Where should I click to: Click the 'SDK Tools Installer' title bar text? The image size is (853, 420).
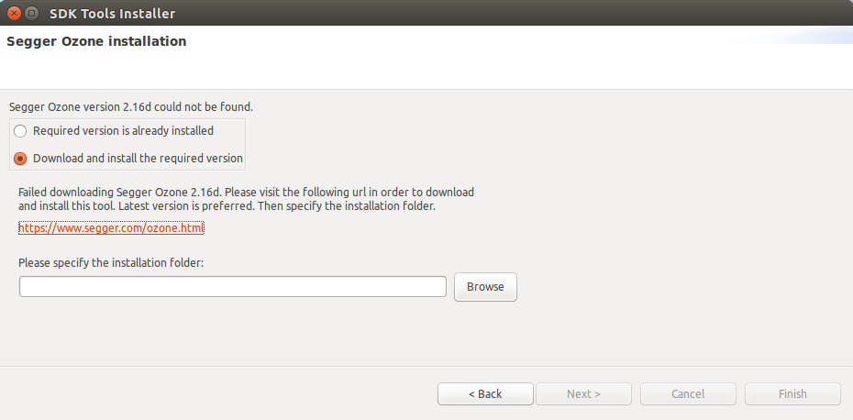pos(113,14)
